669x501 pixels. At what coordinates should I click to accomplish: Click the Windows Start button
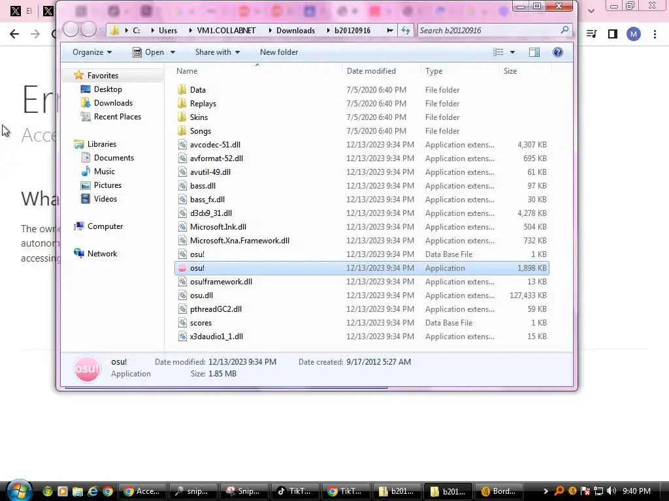tap(19, 491)
